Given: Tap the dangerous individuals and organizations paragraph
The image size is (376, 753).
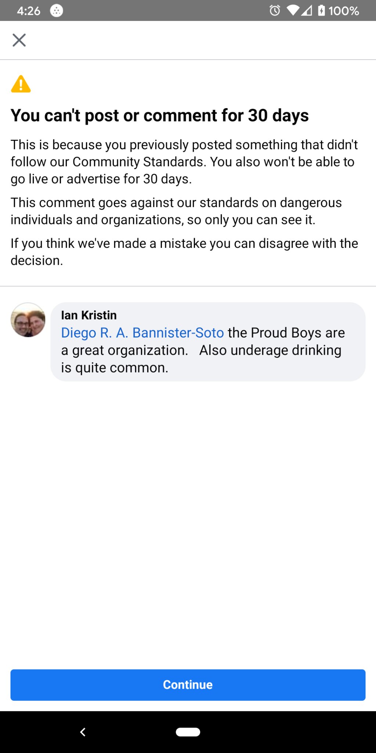Looking at the screenshot, I should [176, 211].
